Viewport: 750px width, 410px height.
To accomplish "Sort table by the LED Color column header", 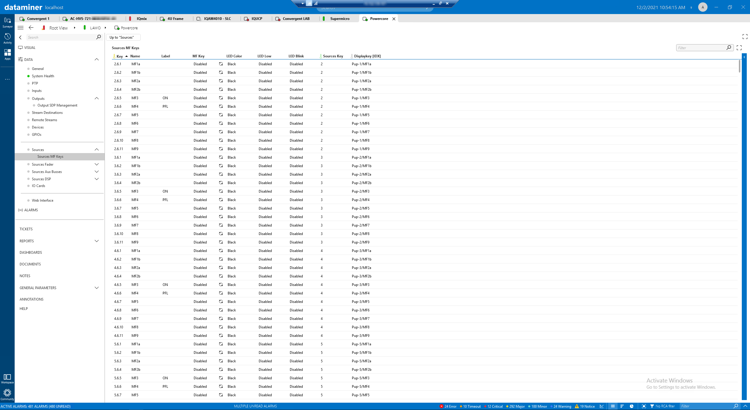I will [234, 56].
